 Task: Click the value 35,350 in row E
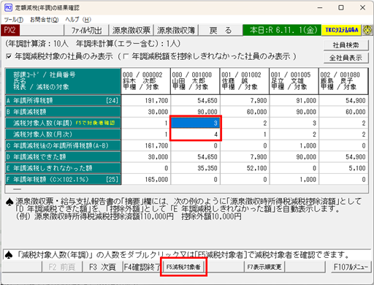[207, 168]
